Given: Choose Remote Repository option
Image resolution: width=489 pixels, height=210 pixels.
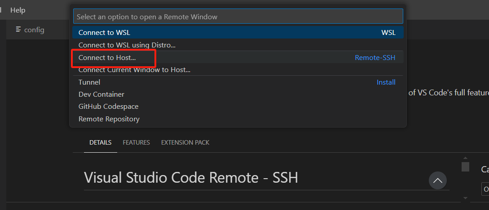Looking at the screenshot, I should (x=238, y=119).
